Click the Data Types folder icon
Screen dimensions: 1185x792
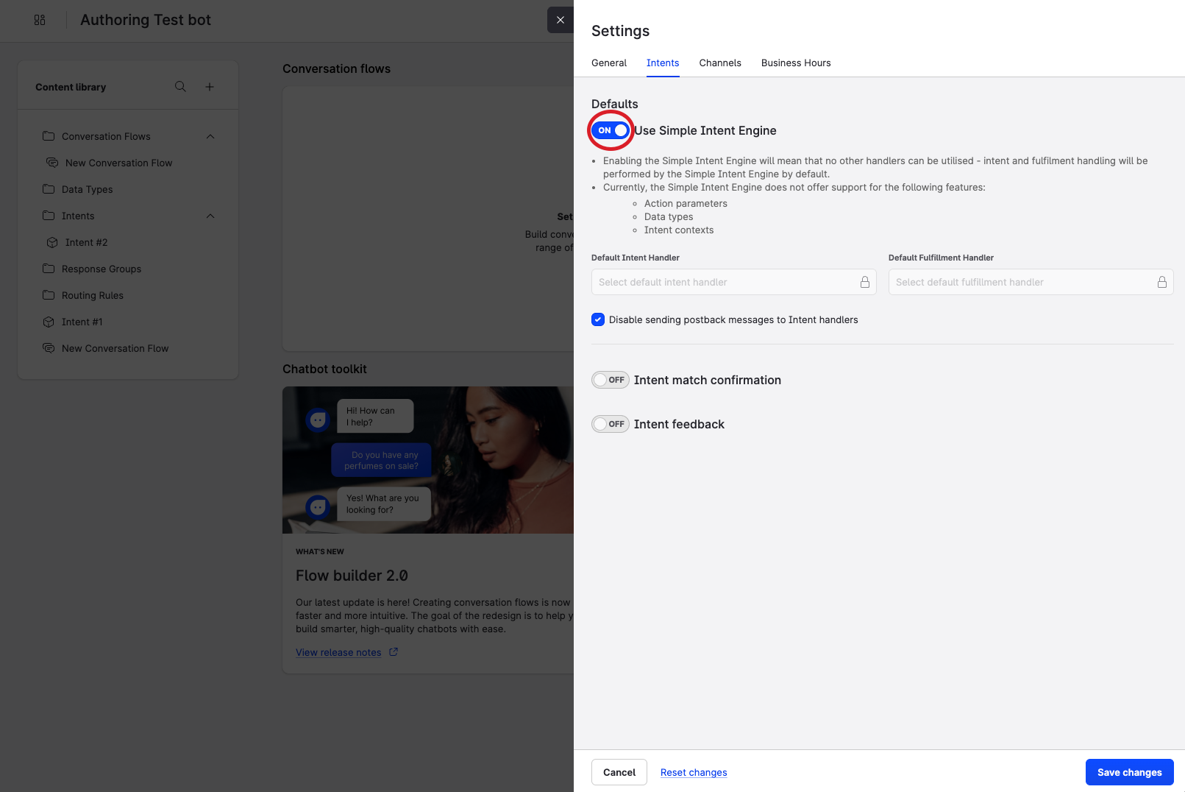click(x=49, y=189)
